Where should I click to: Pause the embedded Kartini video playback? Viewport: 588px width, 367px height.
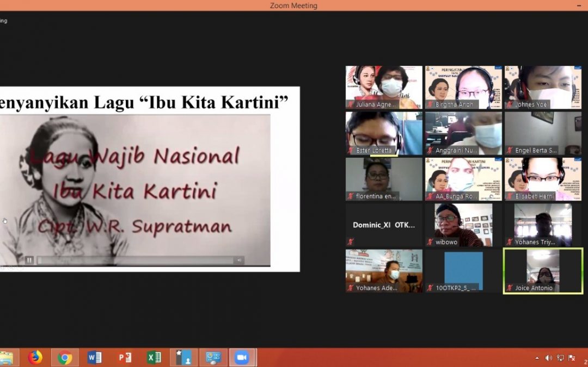click(x=29, y=260)
